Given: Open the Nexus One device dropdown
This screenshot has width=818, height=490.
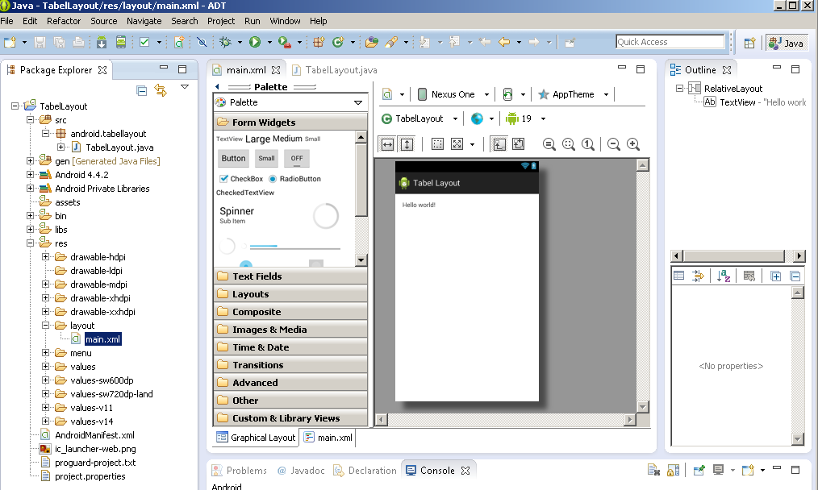Looking at the screenshot, I should click(x=453, y=94).
